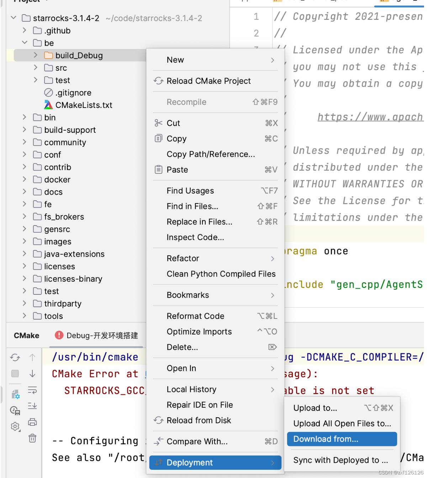Screen dimensions: 429x478
Task: Select the licenses-binary folder
Action: (73, 279)
